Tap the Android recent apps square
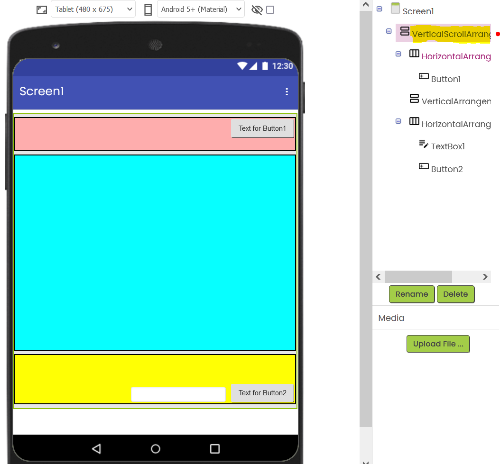 point(215,449)
